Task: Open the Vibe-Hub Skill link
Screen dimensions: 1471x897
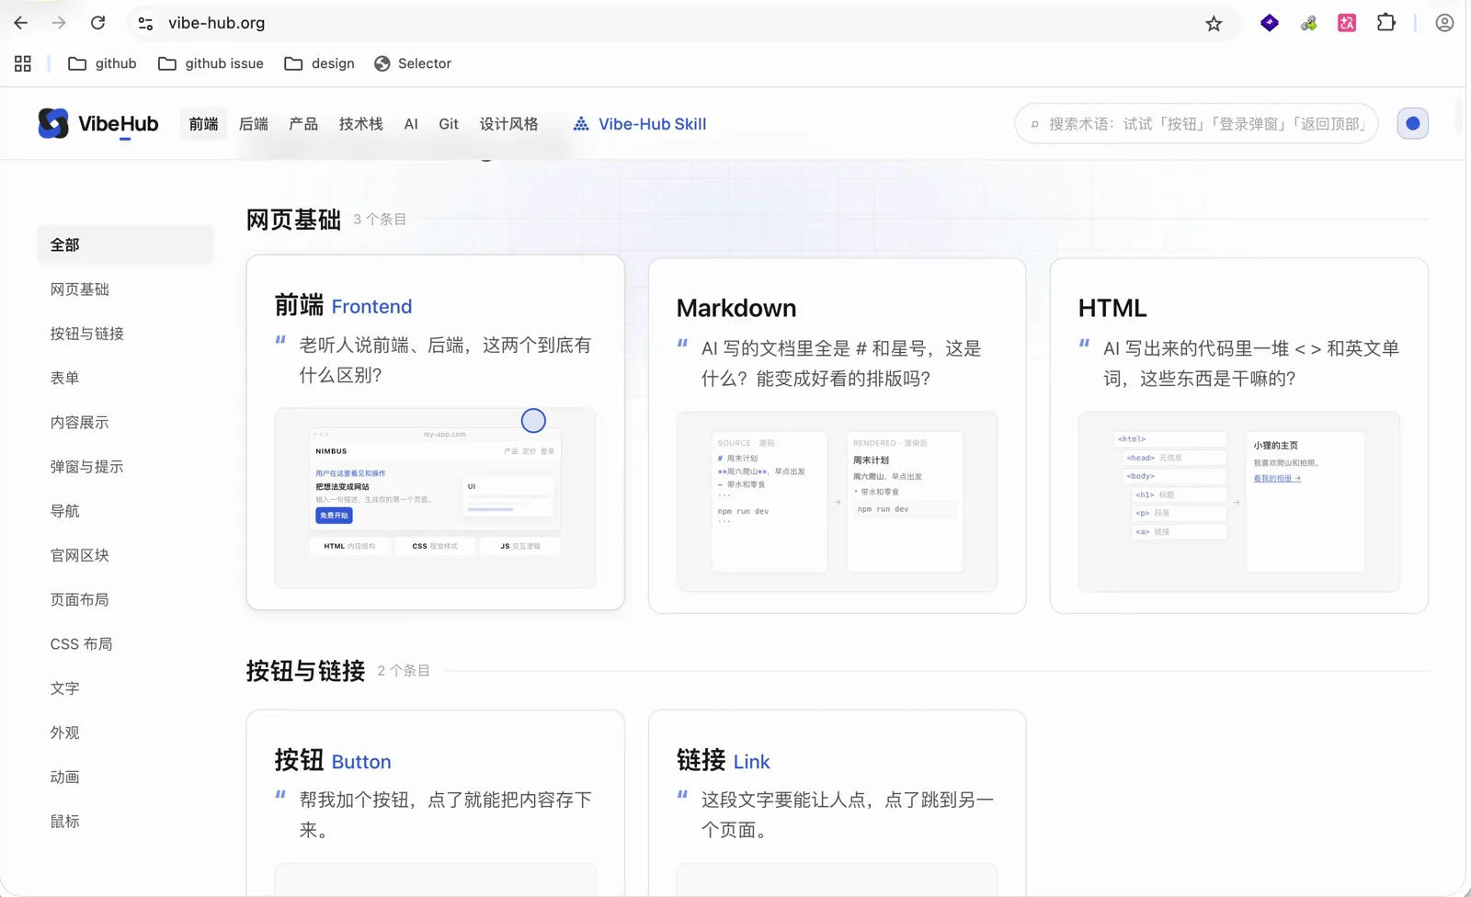Action: (640, 123)
